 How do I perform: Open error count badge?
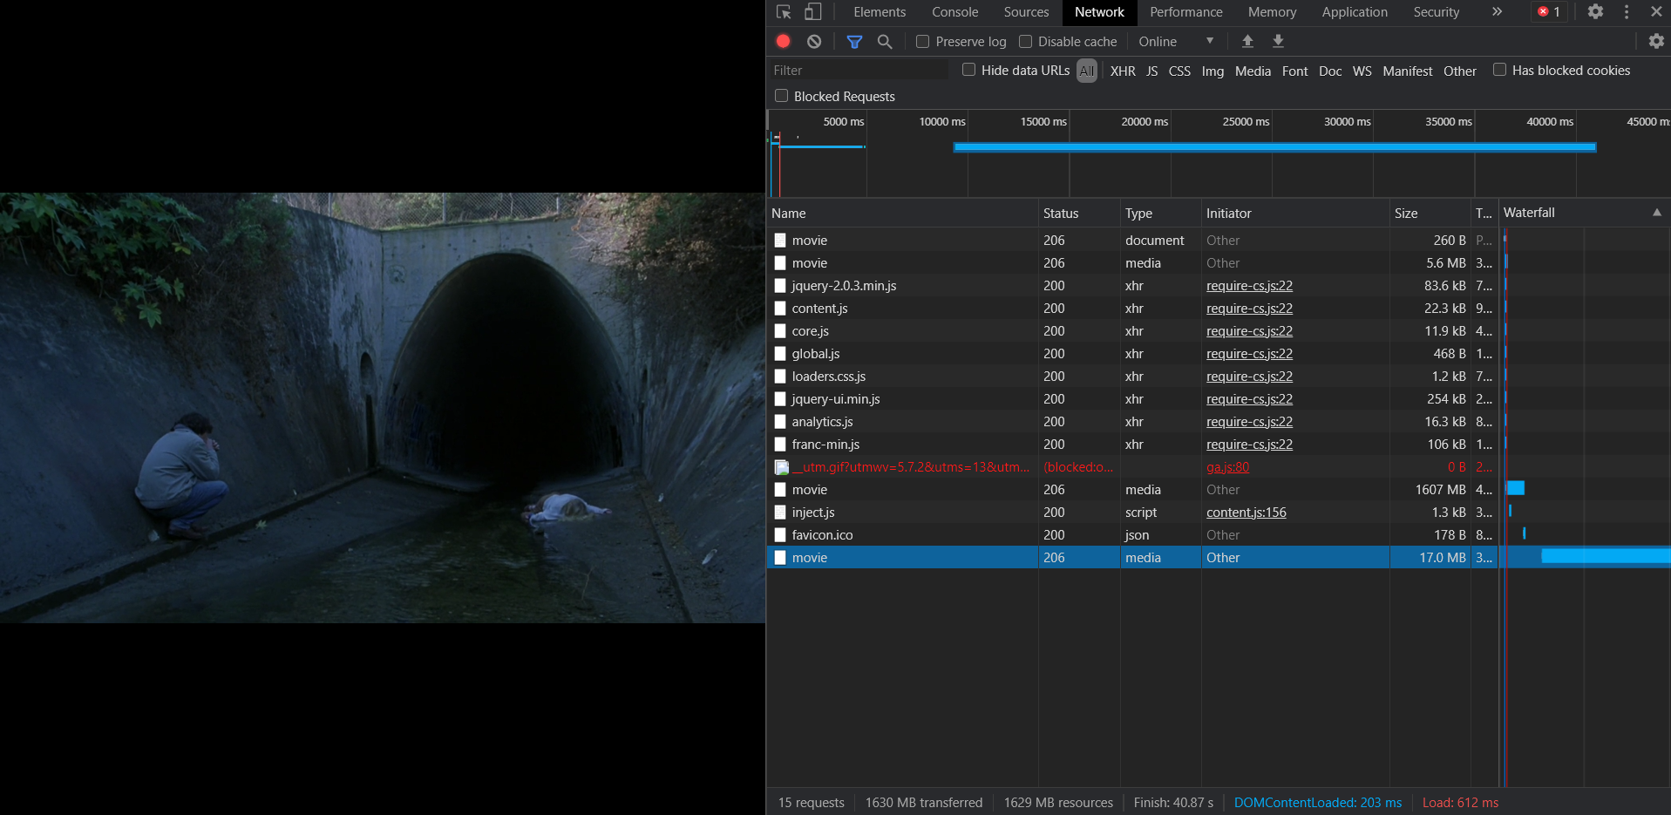click(1549, 12)
